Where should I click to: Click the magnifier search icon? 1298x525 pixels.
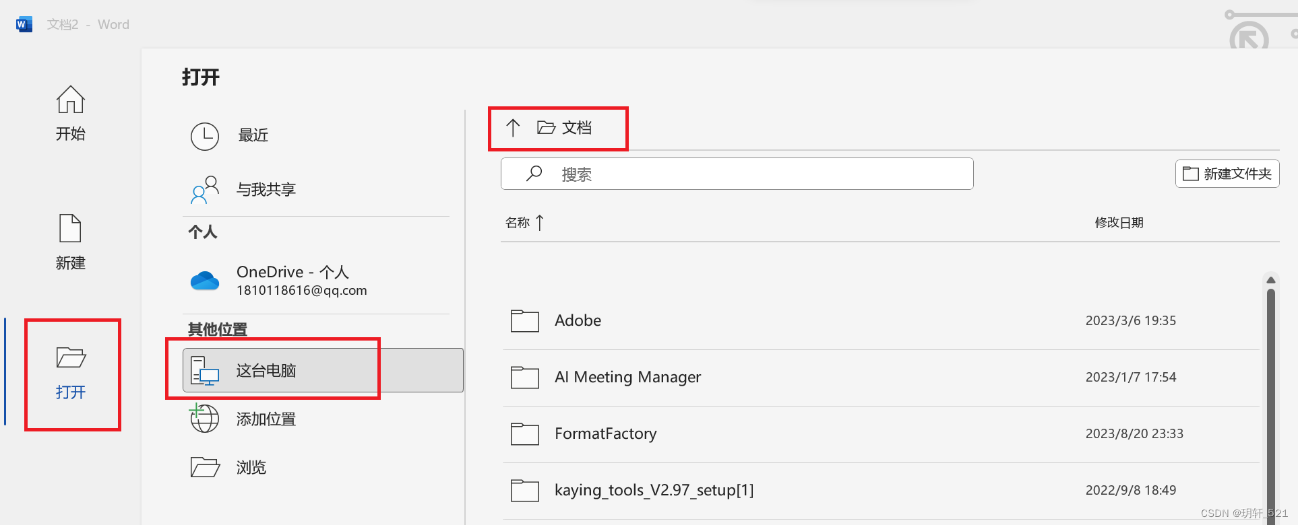(534, 174)
